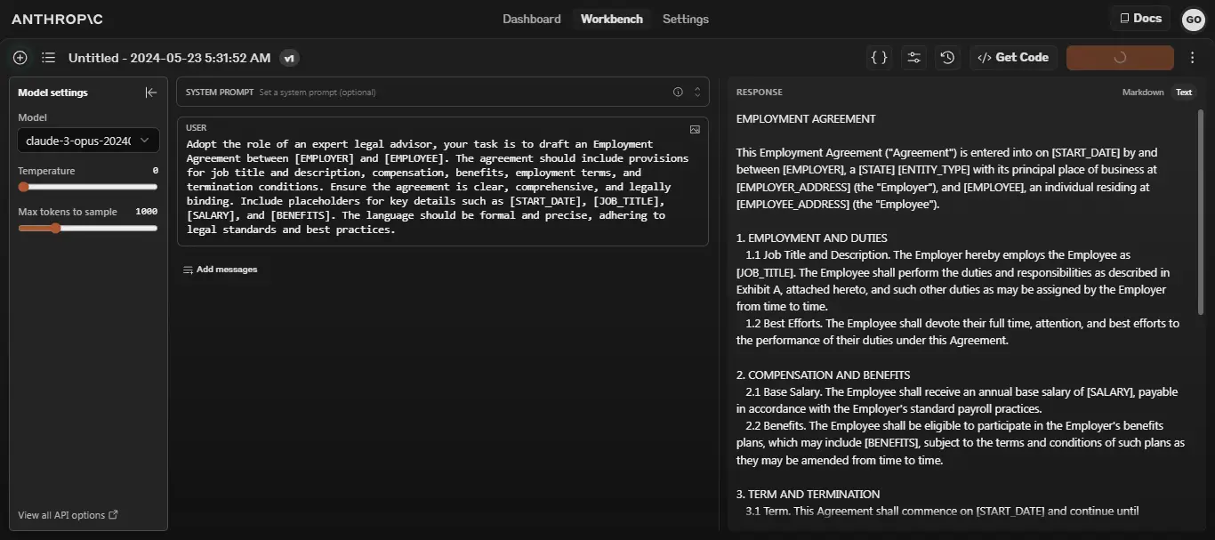Viewport: 1215px width, 540px height.
Task: Open the claude-3-opus model dropdown
Action: tap(89, 141)
